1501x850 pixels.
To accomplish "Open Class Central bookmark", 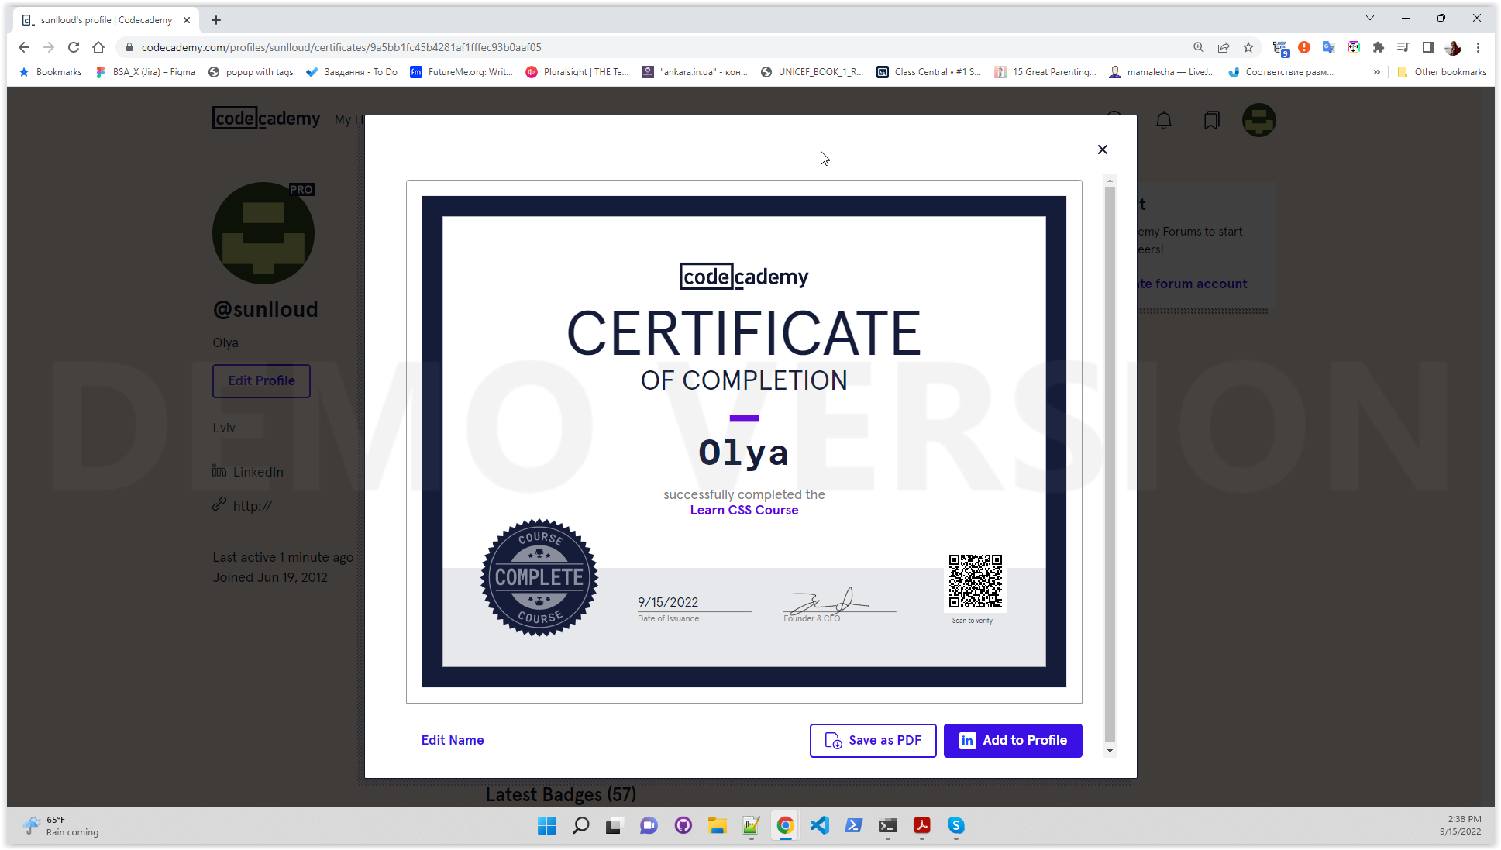I will pyautogui.click(x=929, y=72).
